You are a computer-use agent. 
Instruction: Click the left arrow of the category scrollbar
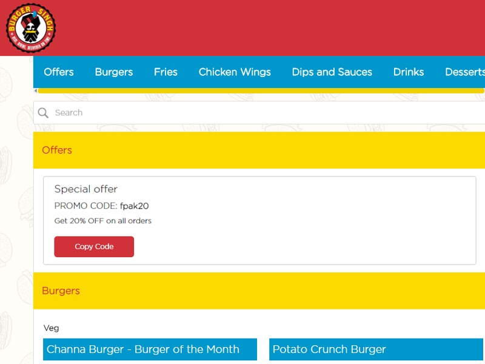[36, 90]
